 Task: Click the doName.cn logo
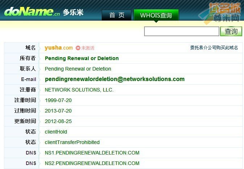32,12
